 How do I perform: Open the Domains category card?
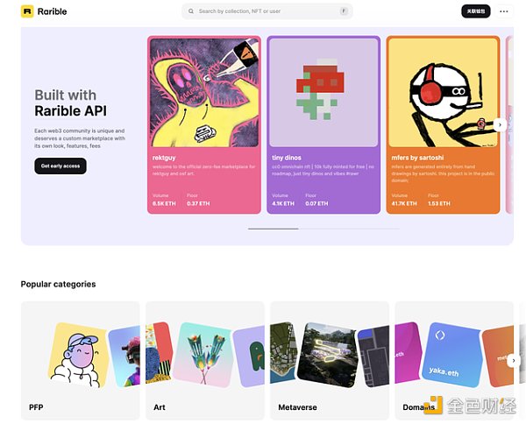tap(454, 360)
